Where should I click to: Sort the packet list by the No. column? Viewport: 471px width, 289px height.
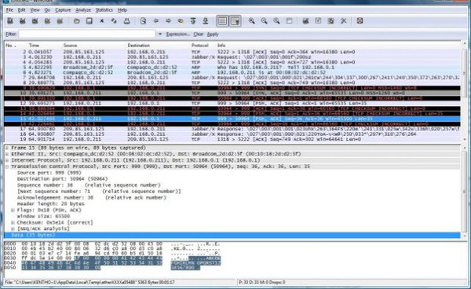(11, 46)
